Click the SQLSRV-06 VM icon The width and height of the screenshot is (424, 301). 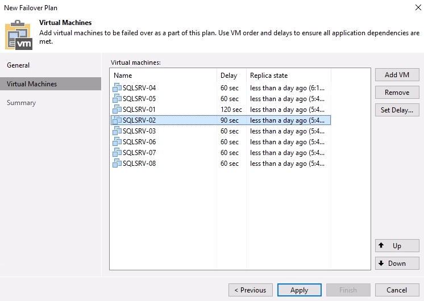pyautogui.click(x=117, y=142)
